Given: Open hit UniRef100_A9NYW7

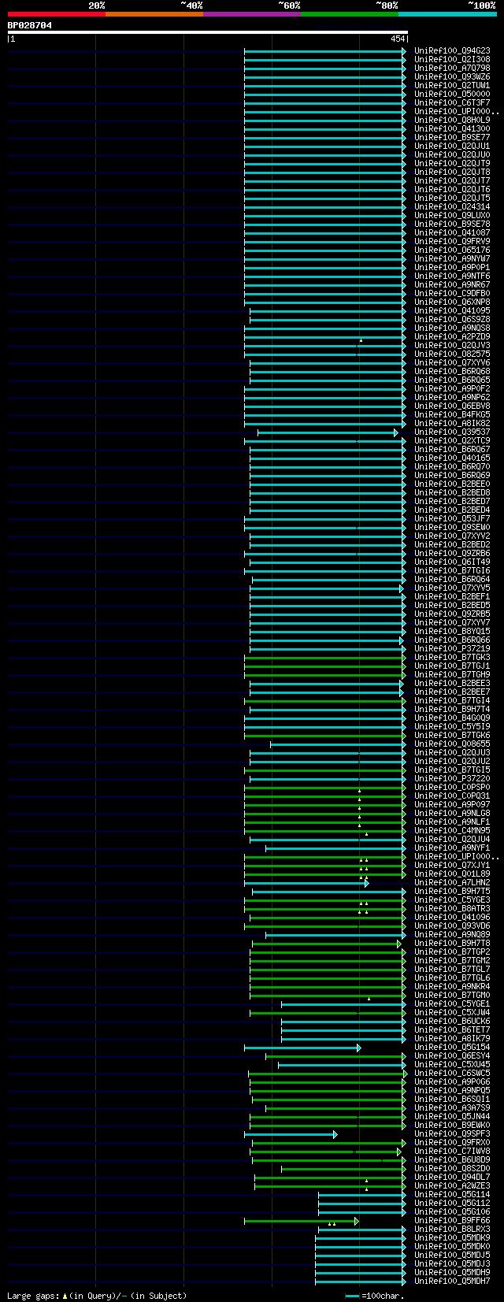Looking at the screenshot, I should (452, 259).
